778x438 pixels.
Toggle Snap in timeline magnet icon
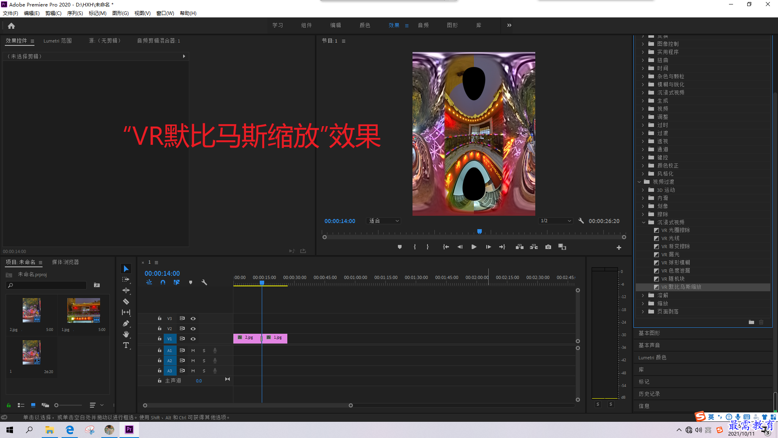click(163, 282)
